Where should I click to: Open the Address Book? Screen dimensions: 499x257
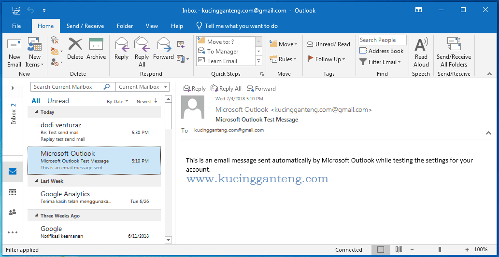[x=381, y=51]
